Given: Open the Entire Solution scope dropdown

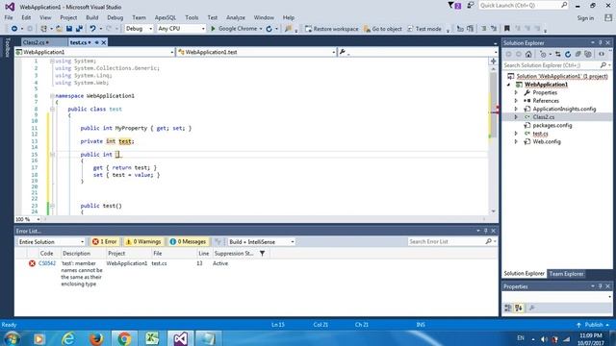Looking at the screenshot, I should point(51,241).
